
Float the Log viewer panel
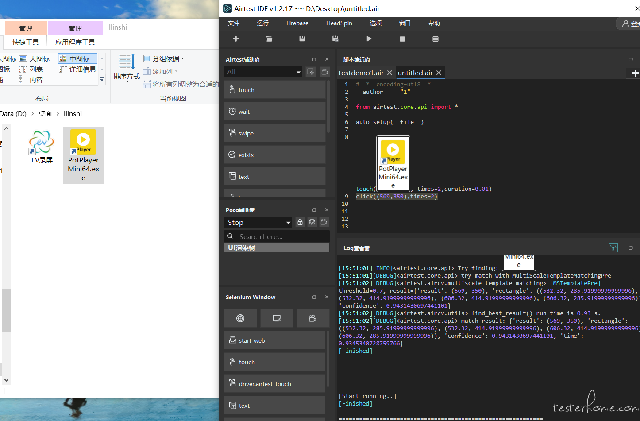click(631, 248)
